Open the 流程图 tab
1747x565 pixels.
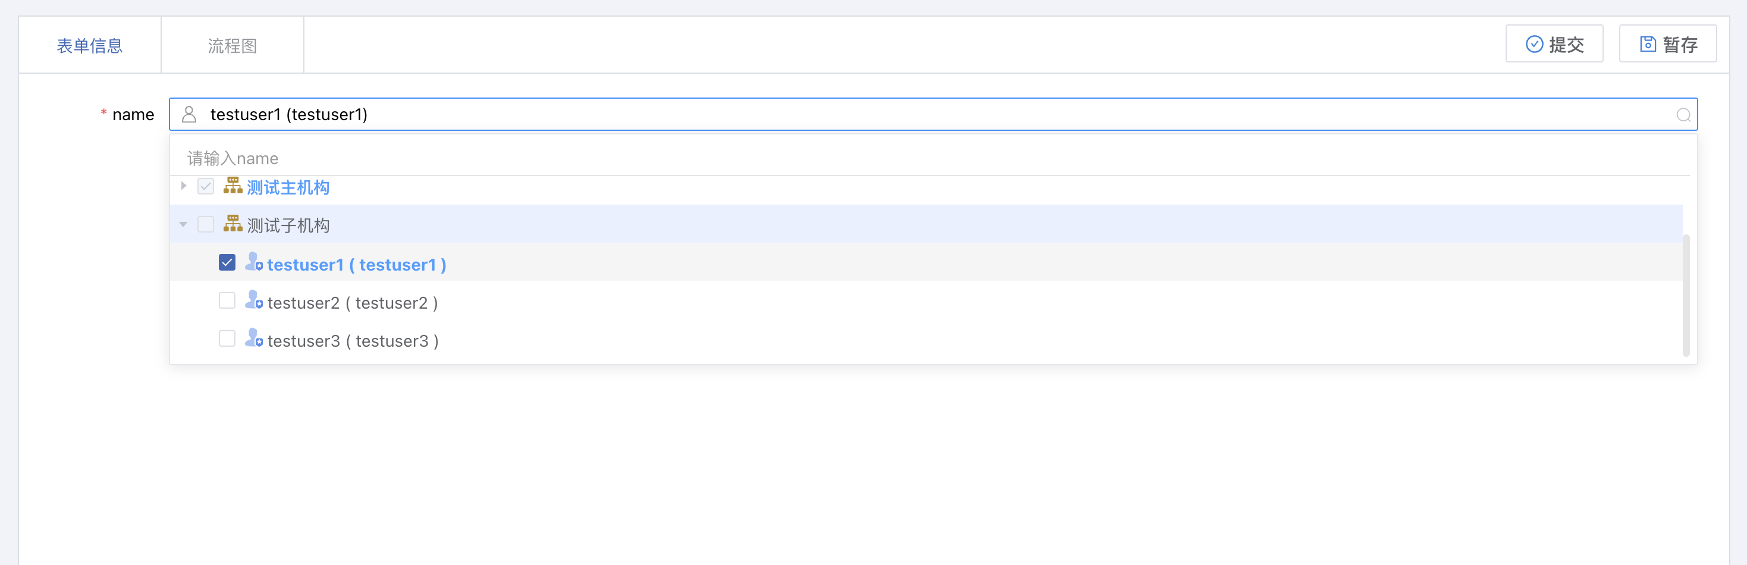point(232,45)
